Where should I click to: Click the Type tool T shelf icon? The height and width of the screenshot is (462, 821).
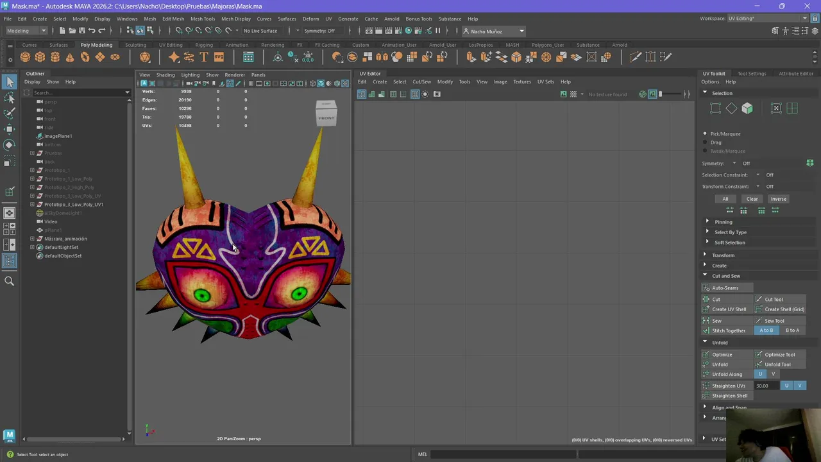point(204,57)
